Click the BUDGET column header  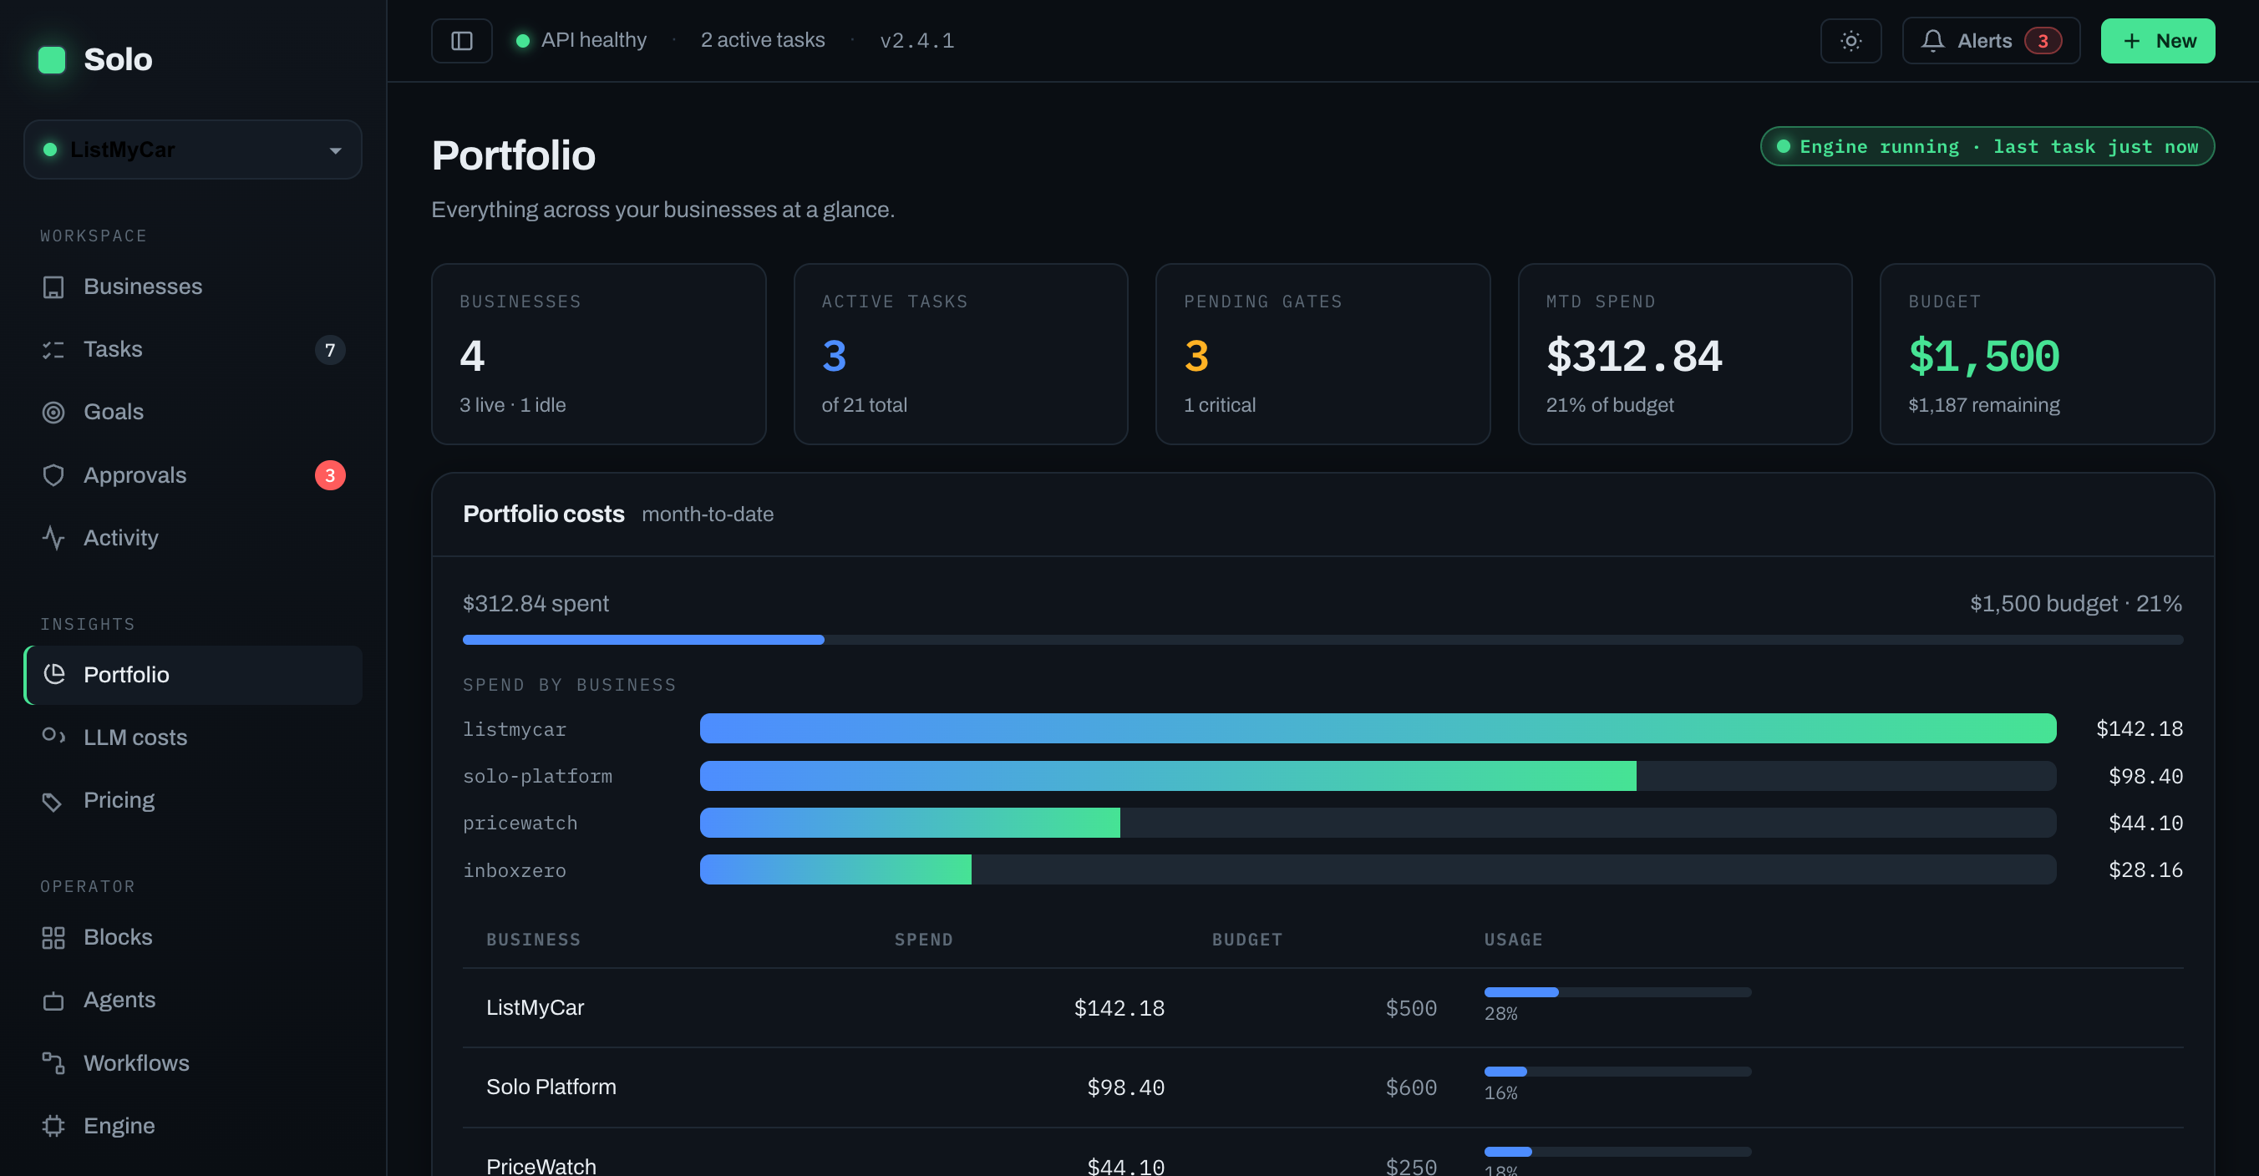tap(1247, 940)
